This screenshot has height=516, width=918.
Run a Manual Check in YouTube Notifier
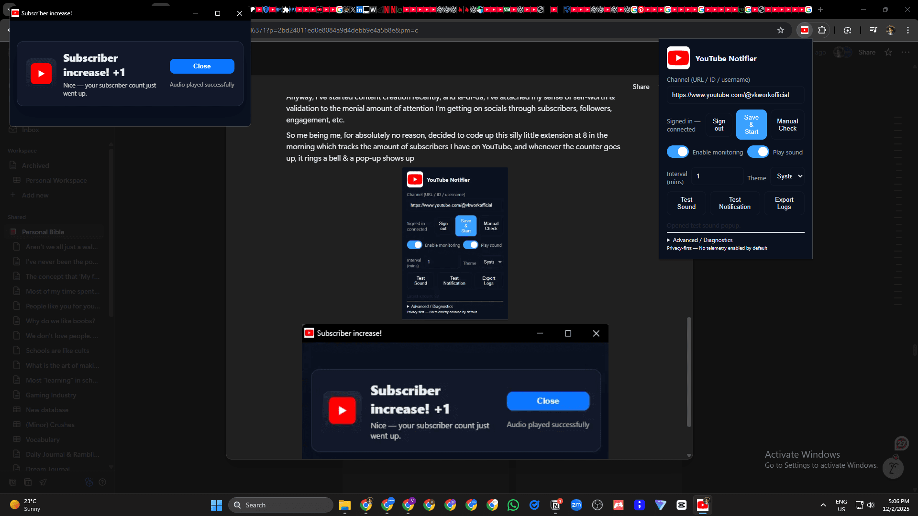(787, 125)
